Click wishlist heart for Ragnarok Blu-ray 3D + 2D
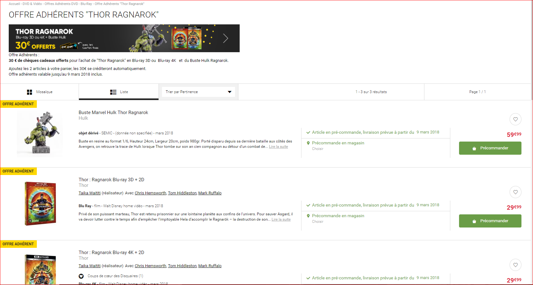Viewport: 533px width, 285px height. (516, 192)
